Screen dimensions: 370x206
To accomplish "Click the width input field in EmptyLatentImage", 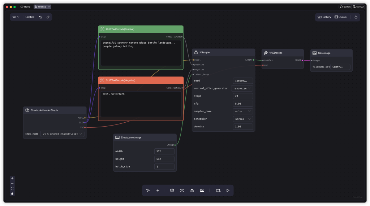I will [x=164, y=152].
